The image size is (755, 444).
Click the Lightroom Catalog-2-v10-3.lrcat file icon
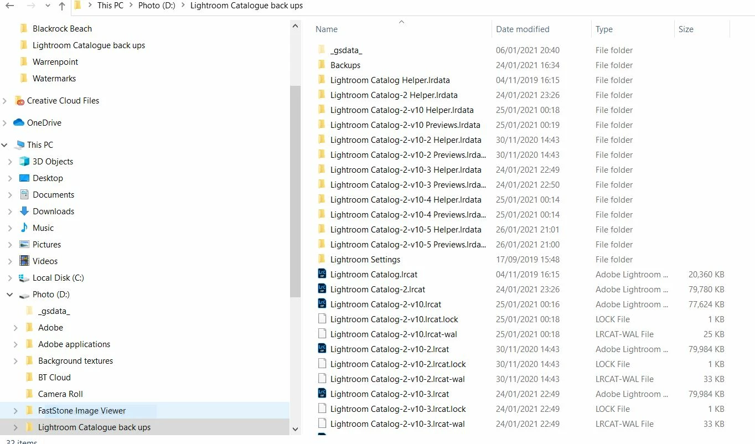[x=322, y=393]
